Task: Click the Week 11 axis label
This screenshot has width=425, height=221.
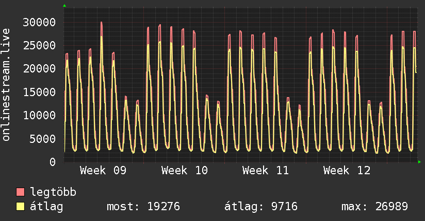Action: (x=265, y=171)
